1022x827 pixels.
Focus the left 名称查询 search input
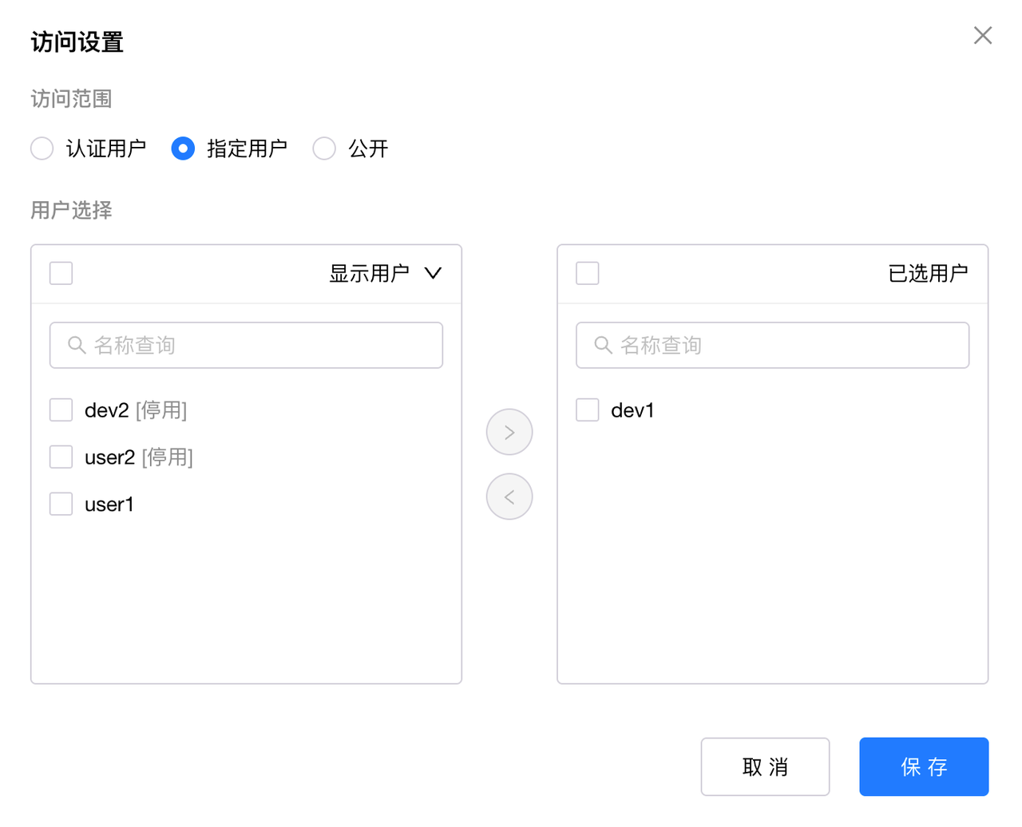(x=263, y=345)
